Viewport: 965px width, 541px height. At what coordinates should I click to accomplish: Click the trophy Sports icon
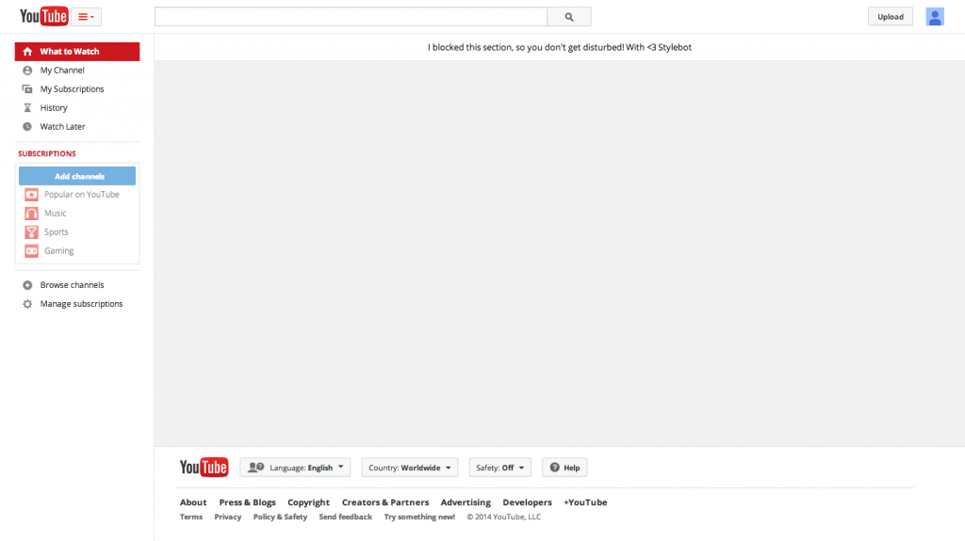[31, 232]
